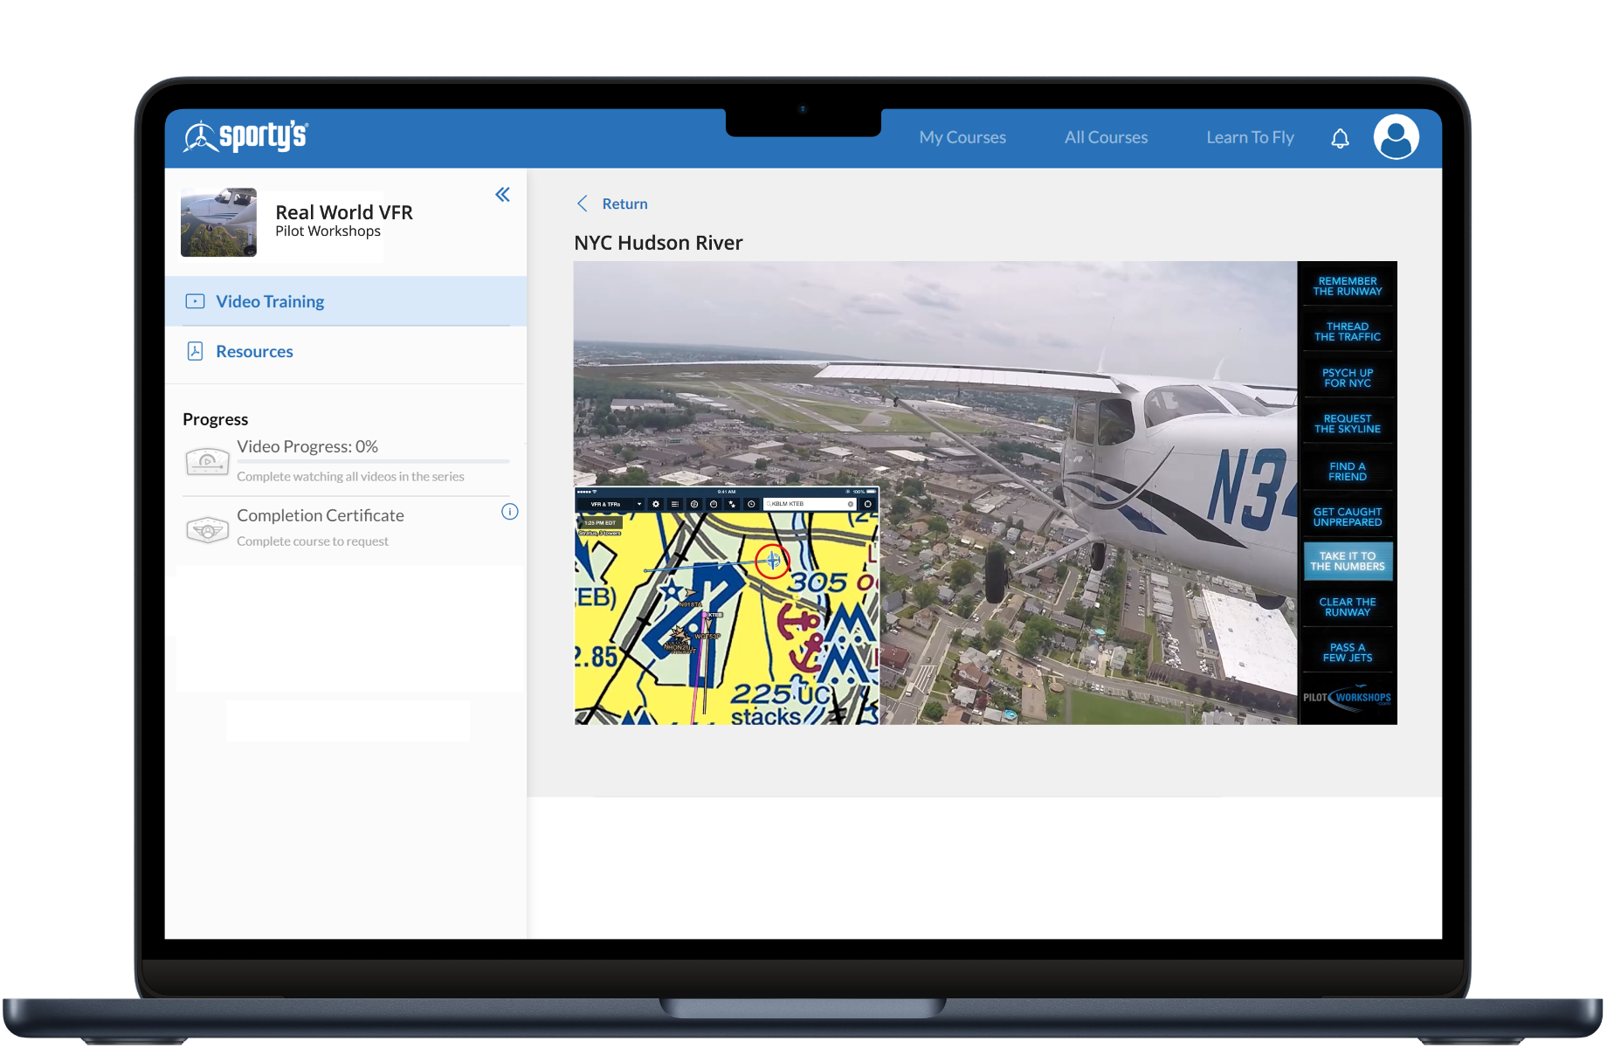
Task: Click the Completion Certificate badge icon
Action: pos(207,529)
